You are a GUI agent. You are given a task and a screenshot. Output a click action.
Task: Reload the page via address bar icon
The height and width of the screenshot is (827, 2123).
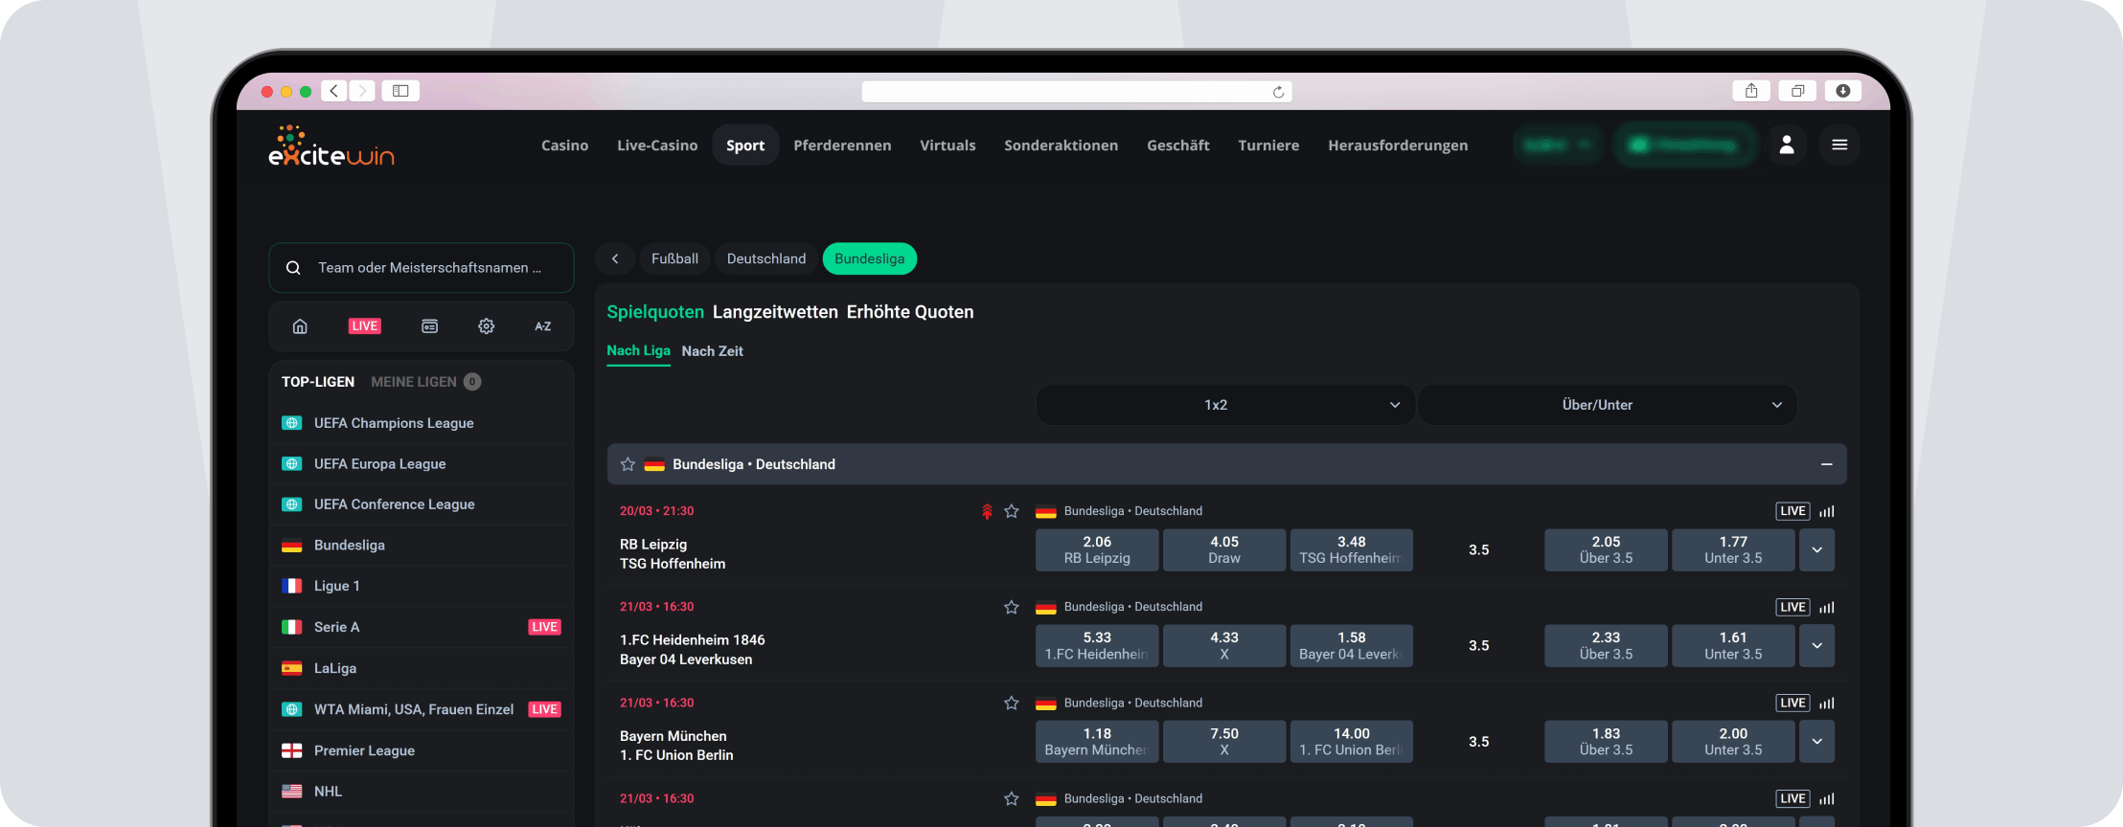(x=1278, y=92)
